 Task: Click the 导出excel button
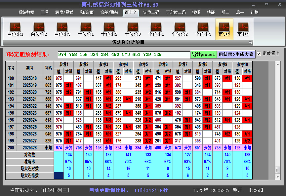203,54
